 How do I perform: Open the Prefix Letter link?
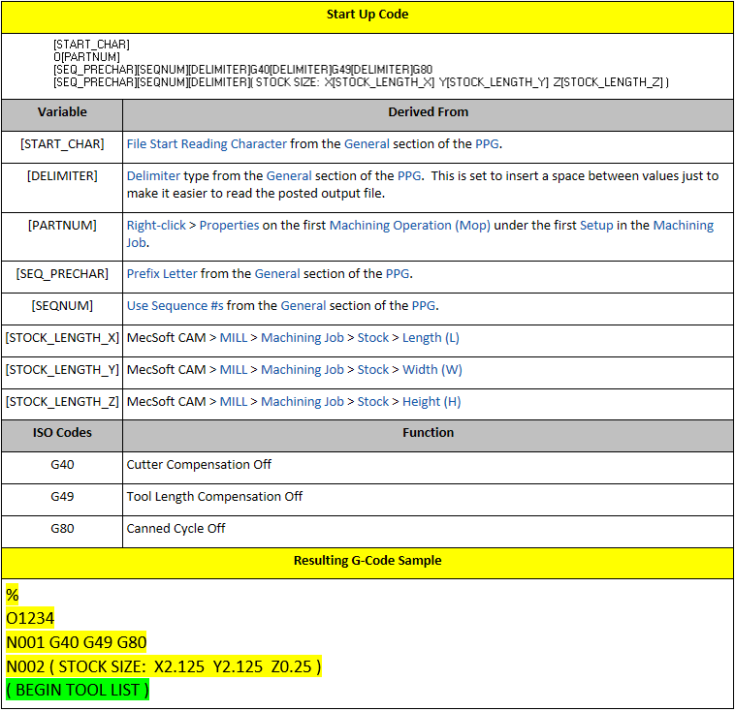(162, 273)
